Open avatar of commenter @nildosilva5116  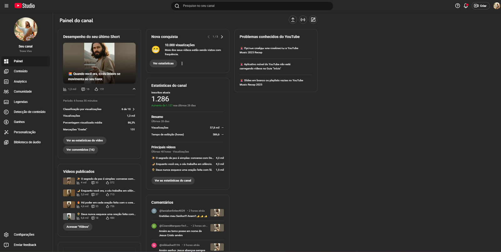pyautogui.click(x=154, y=245)
